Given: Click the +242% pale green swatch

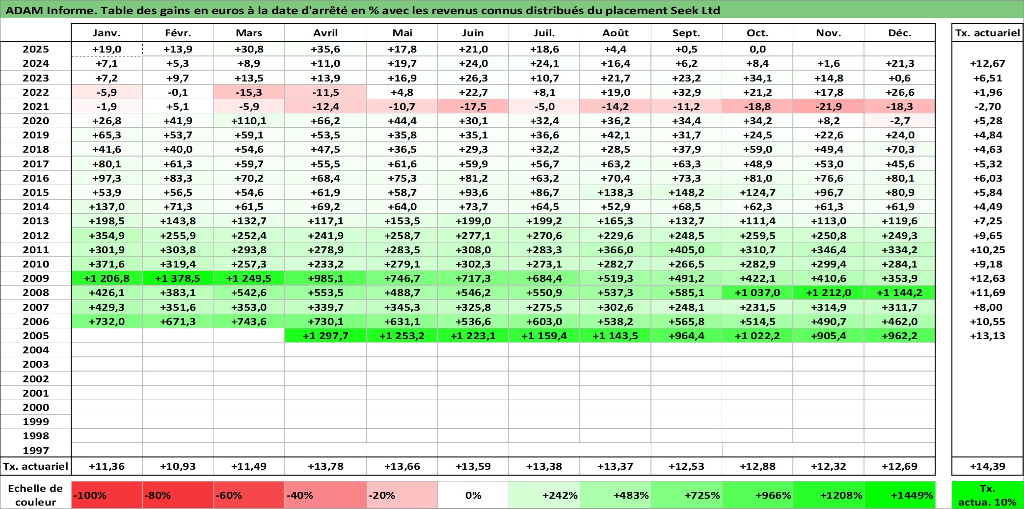Looking at the screenshot, I should pos(544,495).
